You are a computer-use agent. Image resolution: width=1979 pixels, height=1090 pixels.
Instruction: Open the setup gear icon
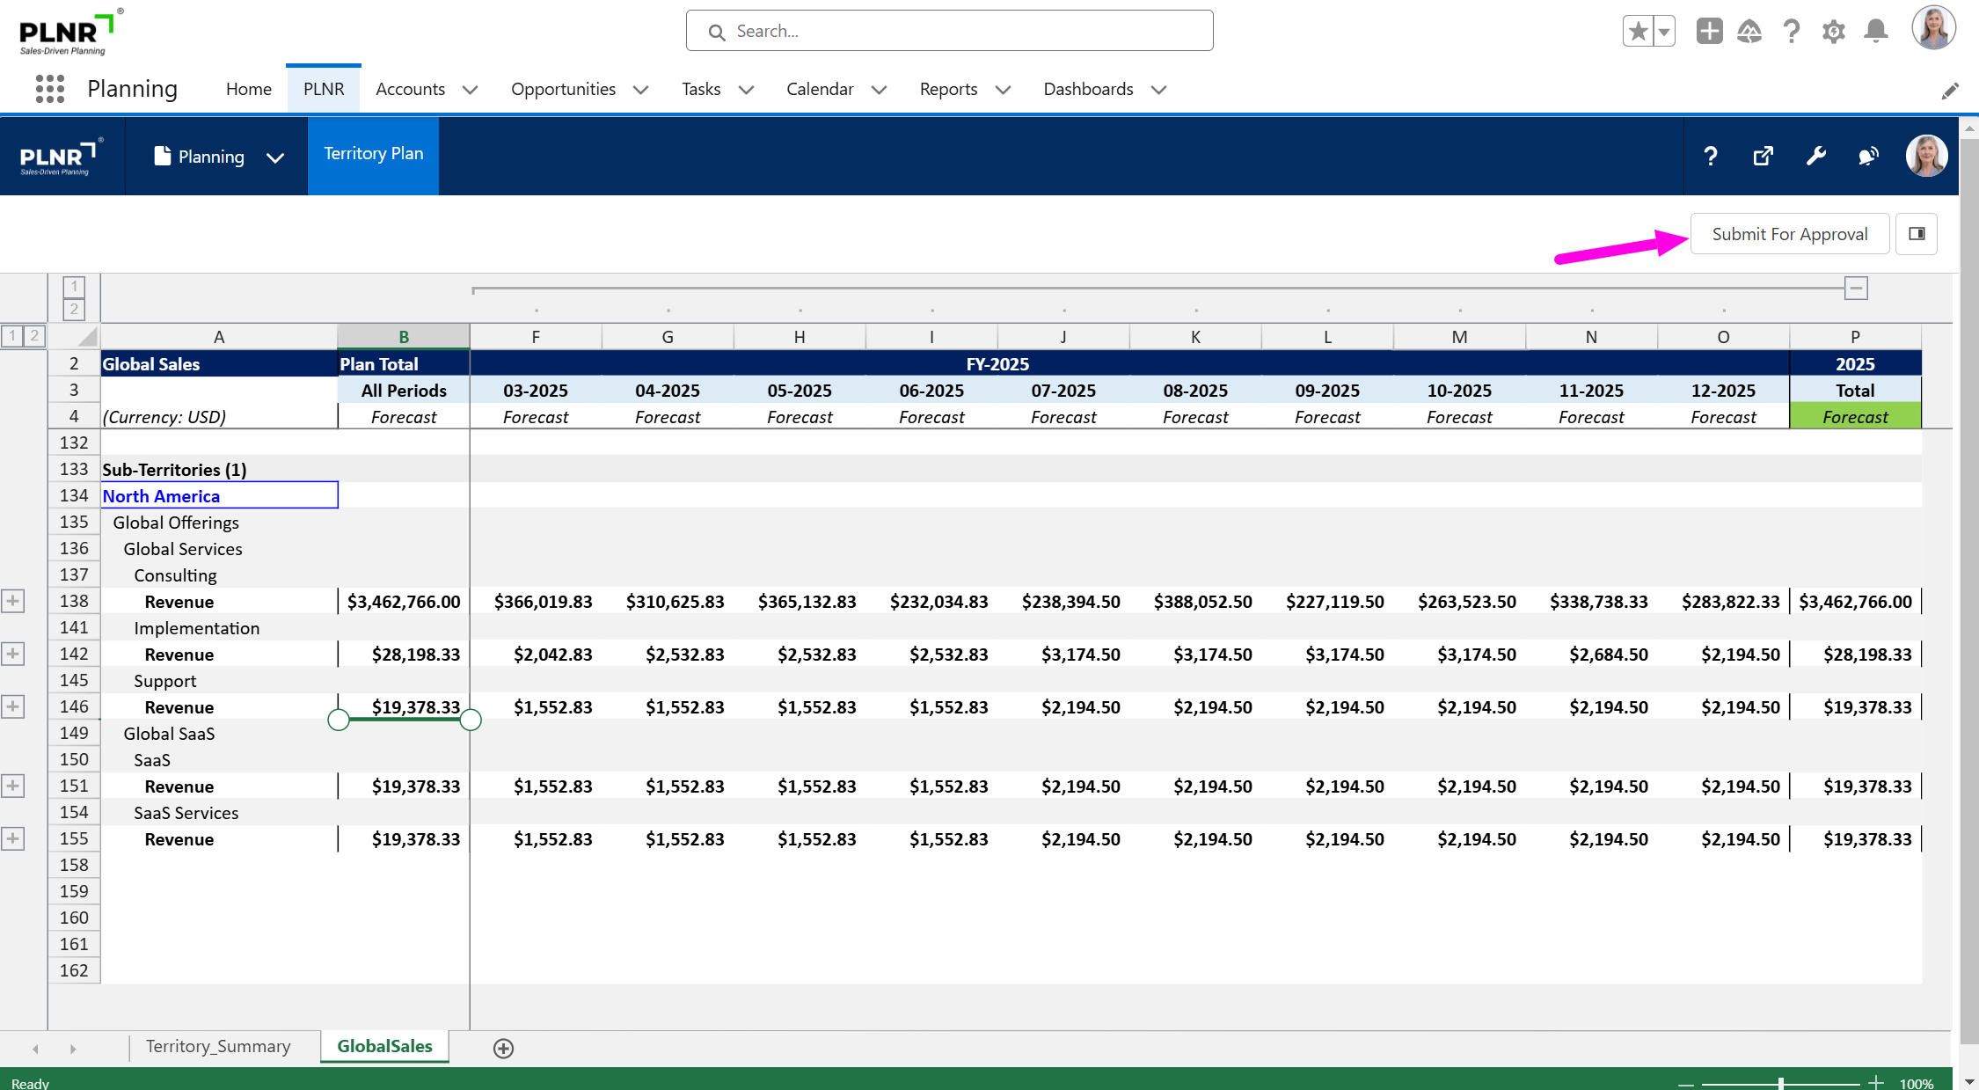1833,32
